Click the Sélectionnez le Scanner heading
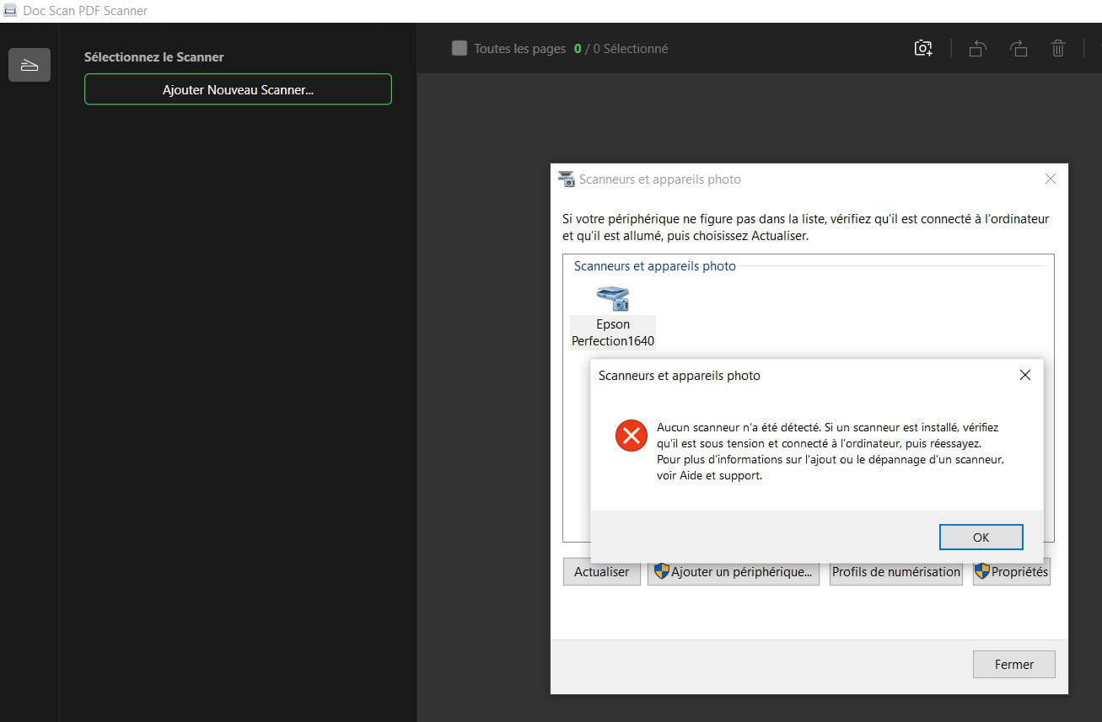 [x=154, y=57]
